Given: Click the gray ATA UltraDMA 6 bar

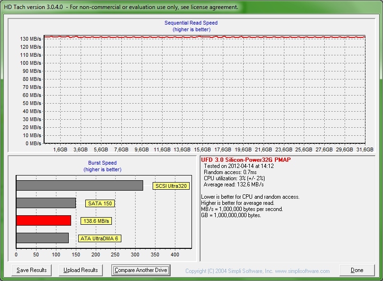Looking at the screenshot, I should pyautogui.click(x=42, y=238).
